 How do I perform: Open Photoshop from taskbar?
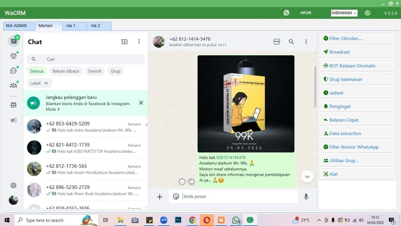tap(178, 220)
